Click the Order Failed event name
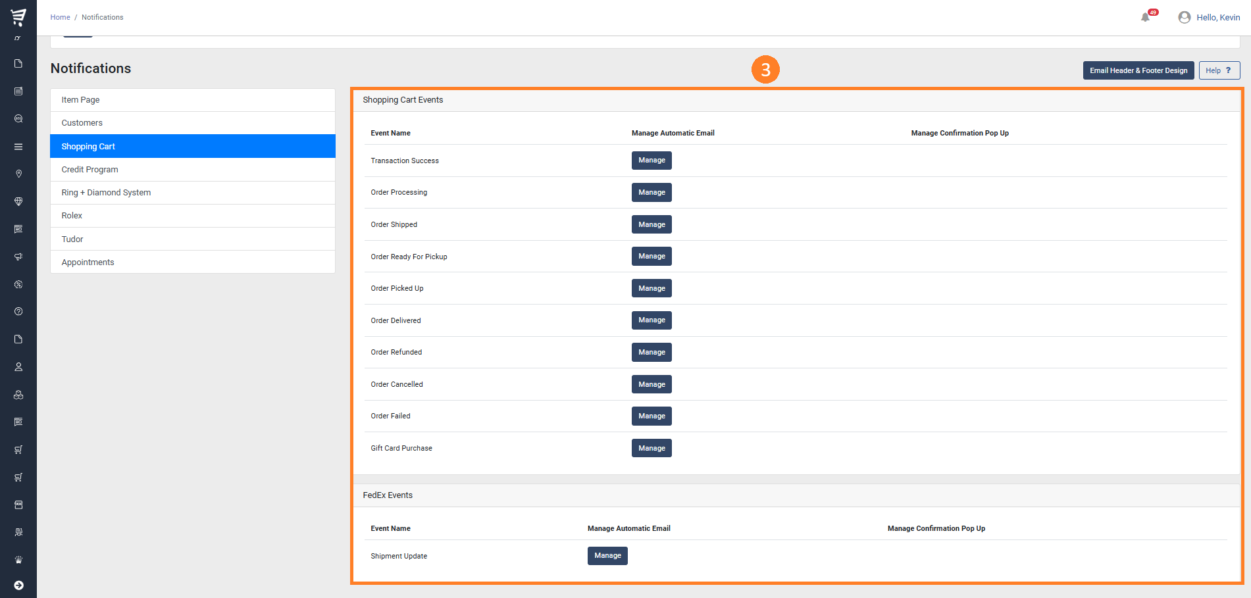 tap(390, 416)
